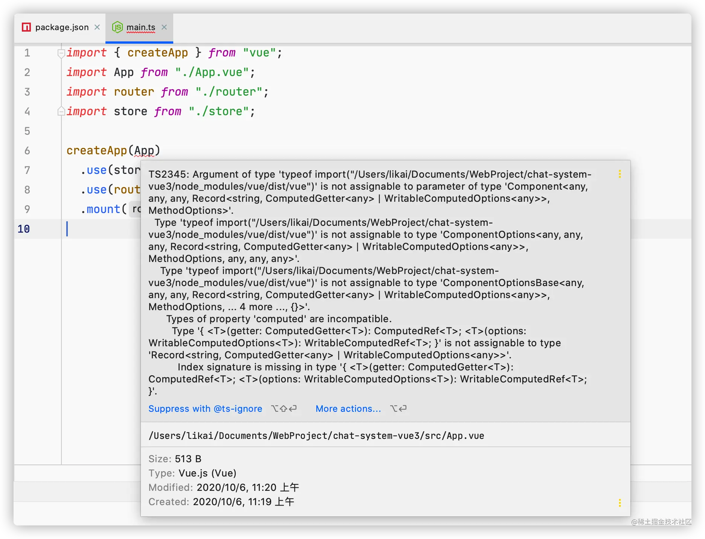
Task: Click line number 1 in the gutter
Action: pyautogui.click(x=27, y=53)
